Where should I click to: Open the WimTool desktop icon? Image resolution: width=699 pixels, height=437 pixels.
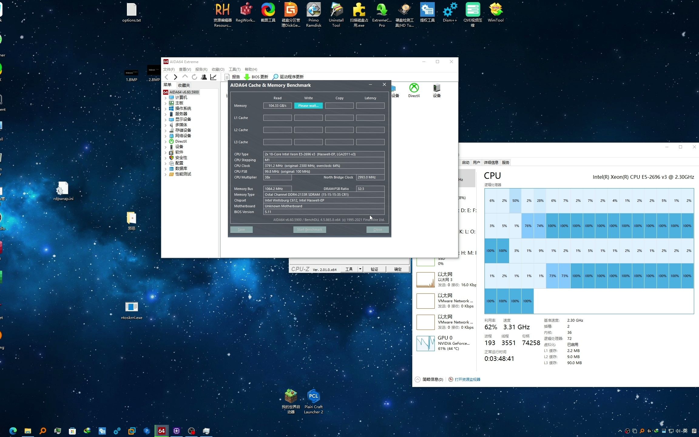[495, 13]
